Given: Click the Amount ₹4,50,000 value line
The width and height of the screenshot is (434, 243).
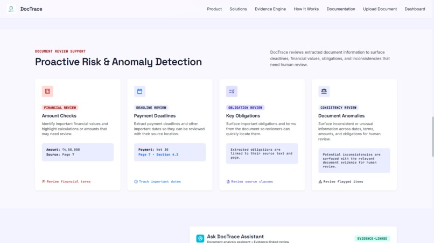Looking at the screenshot, I should pyautogui.click(x=63, y=150).
